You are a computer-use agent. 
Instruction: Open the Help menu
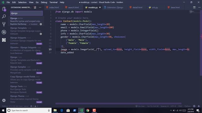pyautogui.click(x=62, y=2)
